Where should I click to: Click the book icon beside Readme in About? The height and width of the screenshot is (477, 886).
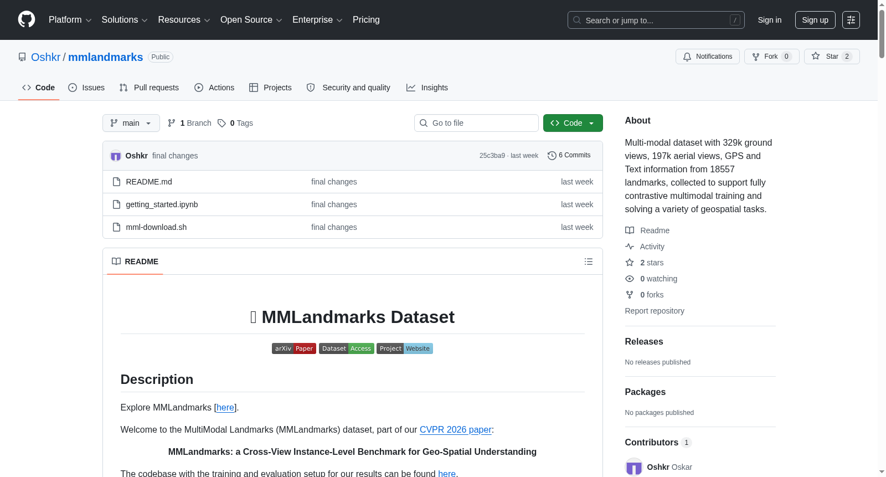[x=630, y=230]
